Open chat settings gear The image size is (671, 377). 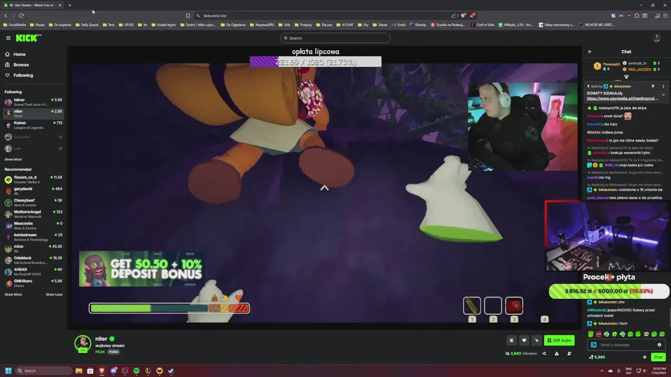(645, 357)
